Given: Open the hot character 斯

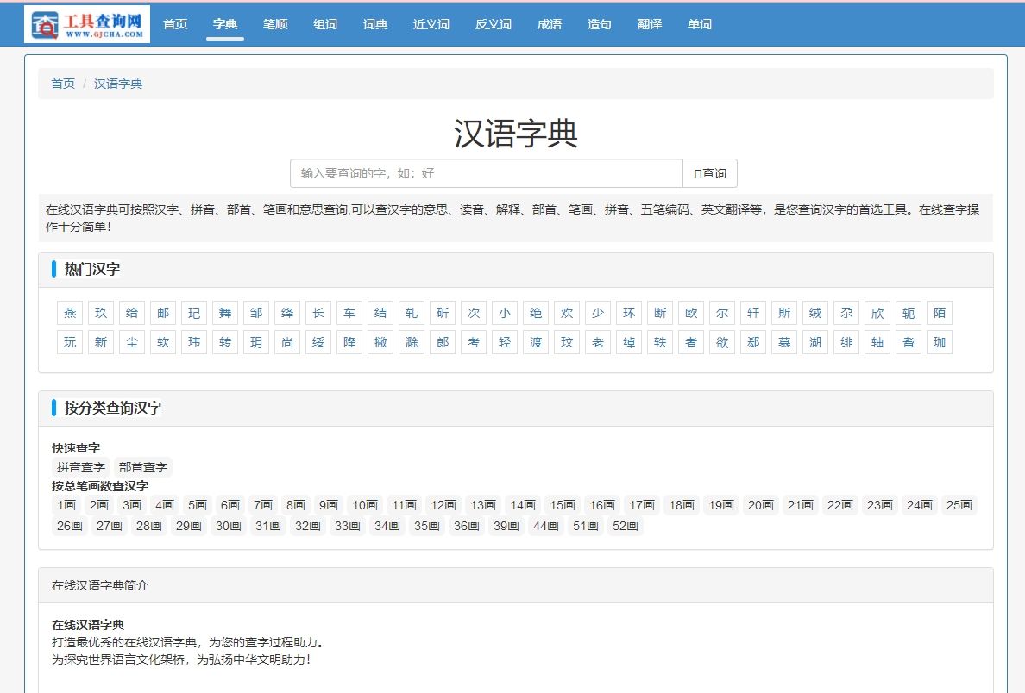Looking at the screenshot, I should 783,313.
